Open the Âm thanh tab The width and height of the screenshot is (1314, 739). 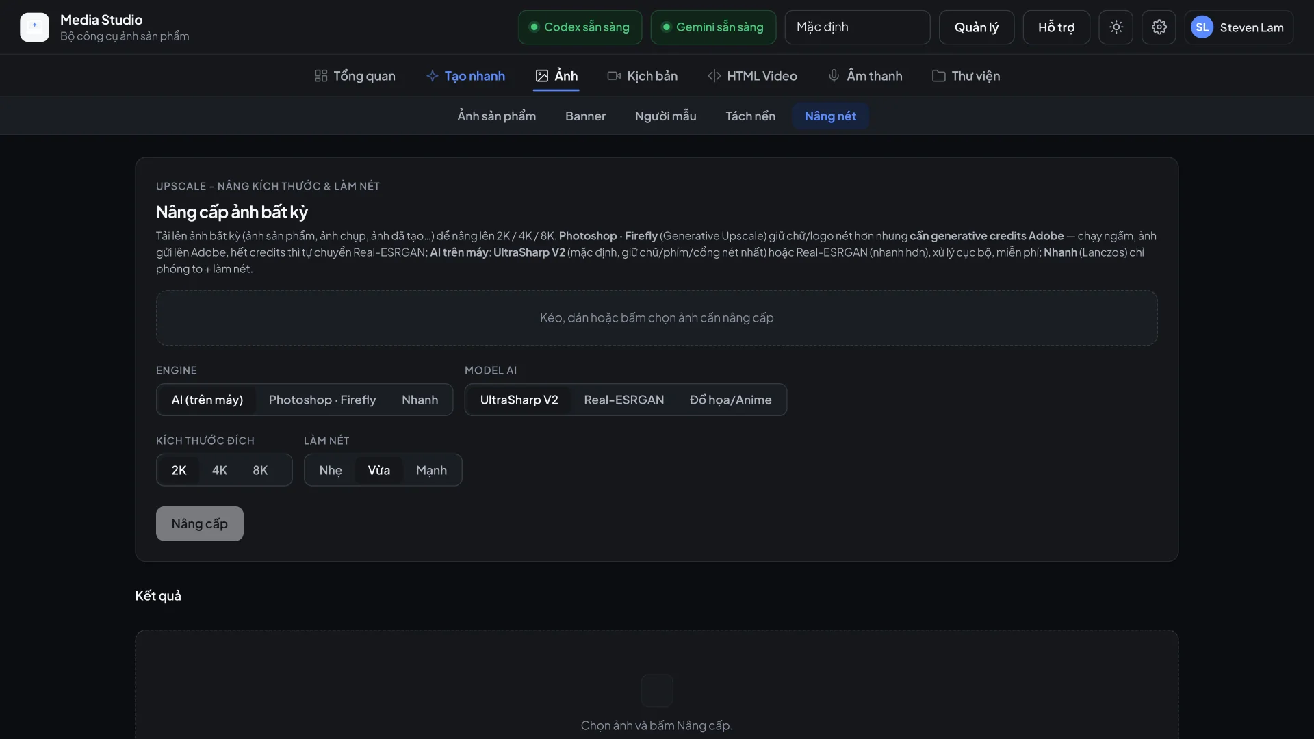865,76
